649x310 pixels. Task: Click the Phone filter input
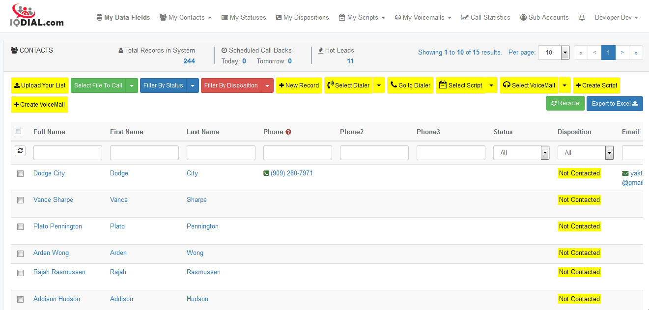coord(298,153)
